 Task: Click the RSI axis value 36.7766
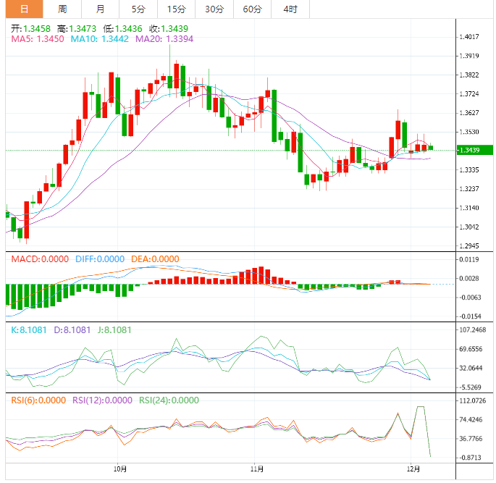(471, 439)
